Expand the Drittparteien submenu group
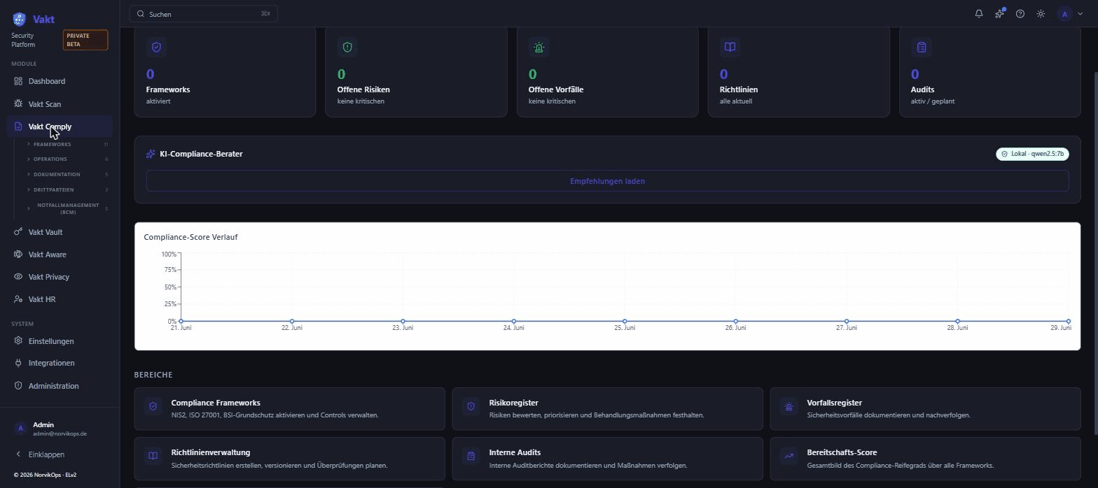Screen dimensions: 1098x488 click(x=67, y=190)
